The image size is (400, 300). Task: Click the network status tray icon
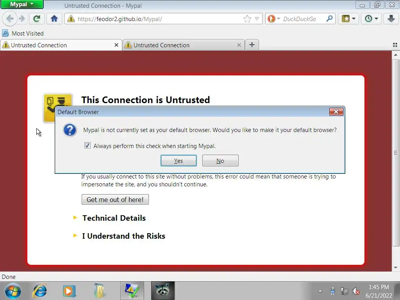(x=344, y=291)
